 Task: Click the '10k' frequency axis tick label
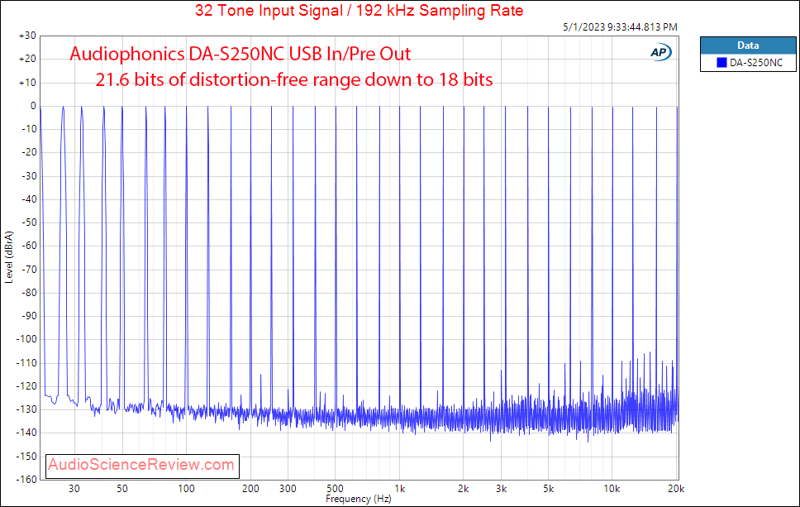612,489
